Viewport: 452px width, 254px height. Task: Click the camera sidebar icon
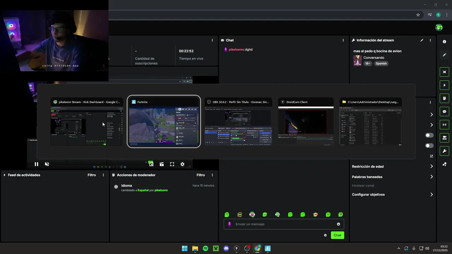[x=444, y=138]
